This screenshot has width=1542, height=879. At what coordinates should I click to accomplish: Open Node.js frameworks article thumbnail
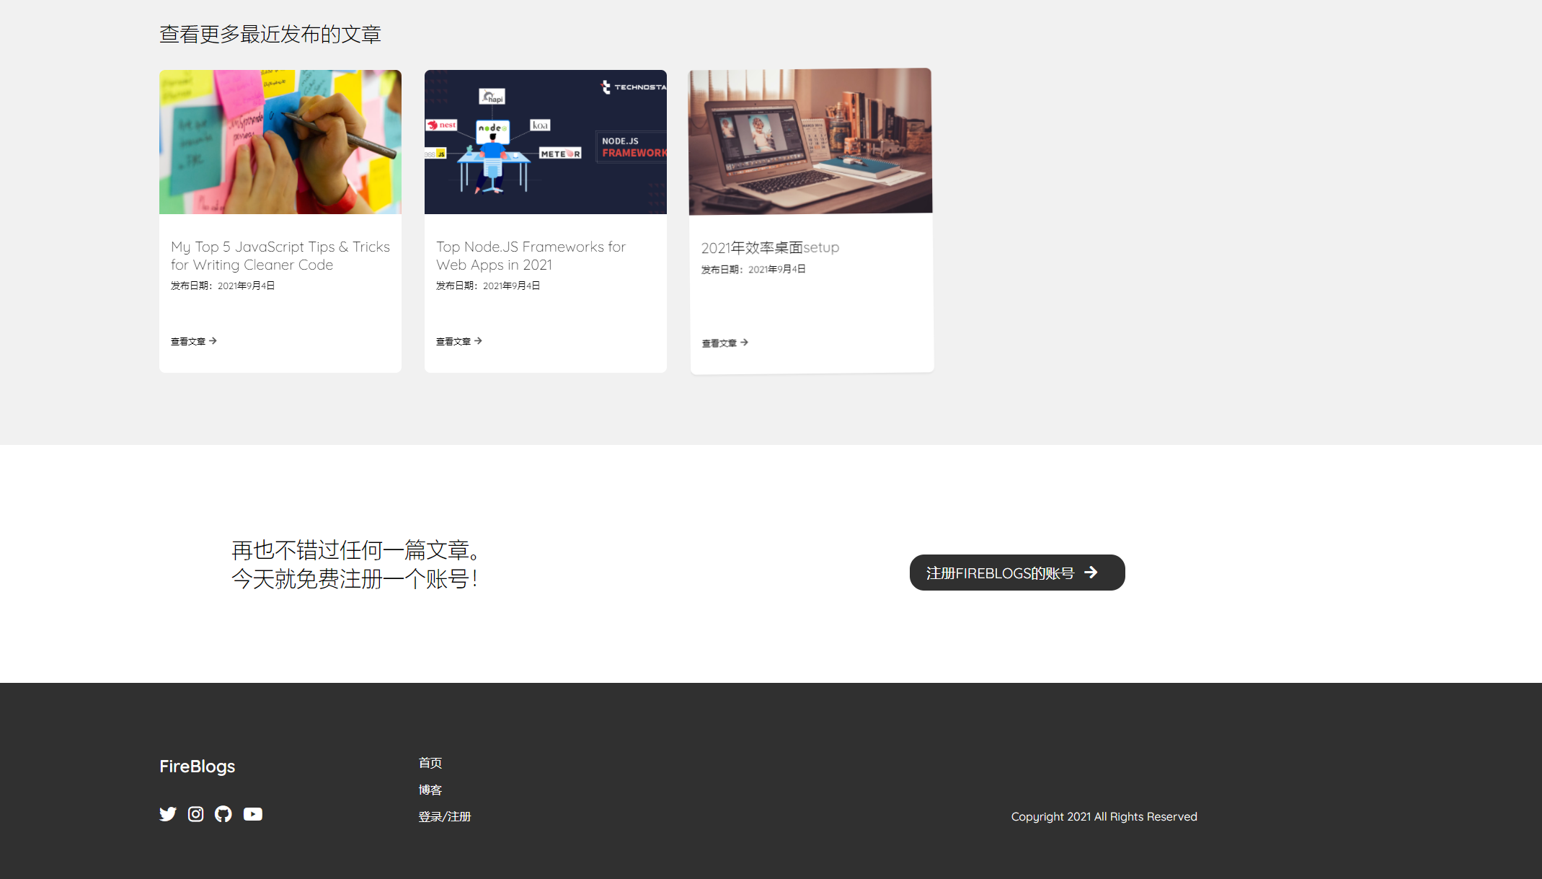546,142
